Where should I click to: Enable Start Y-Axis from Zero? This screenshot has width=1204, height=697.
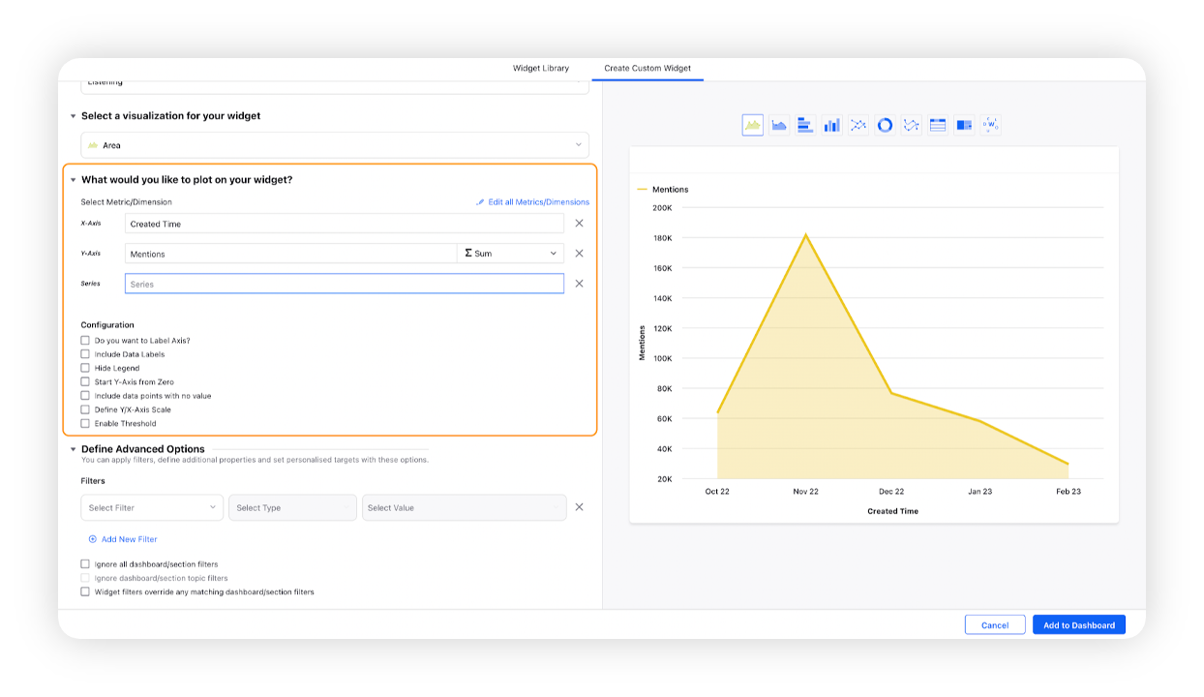[85, 382]
